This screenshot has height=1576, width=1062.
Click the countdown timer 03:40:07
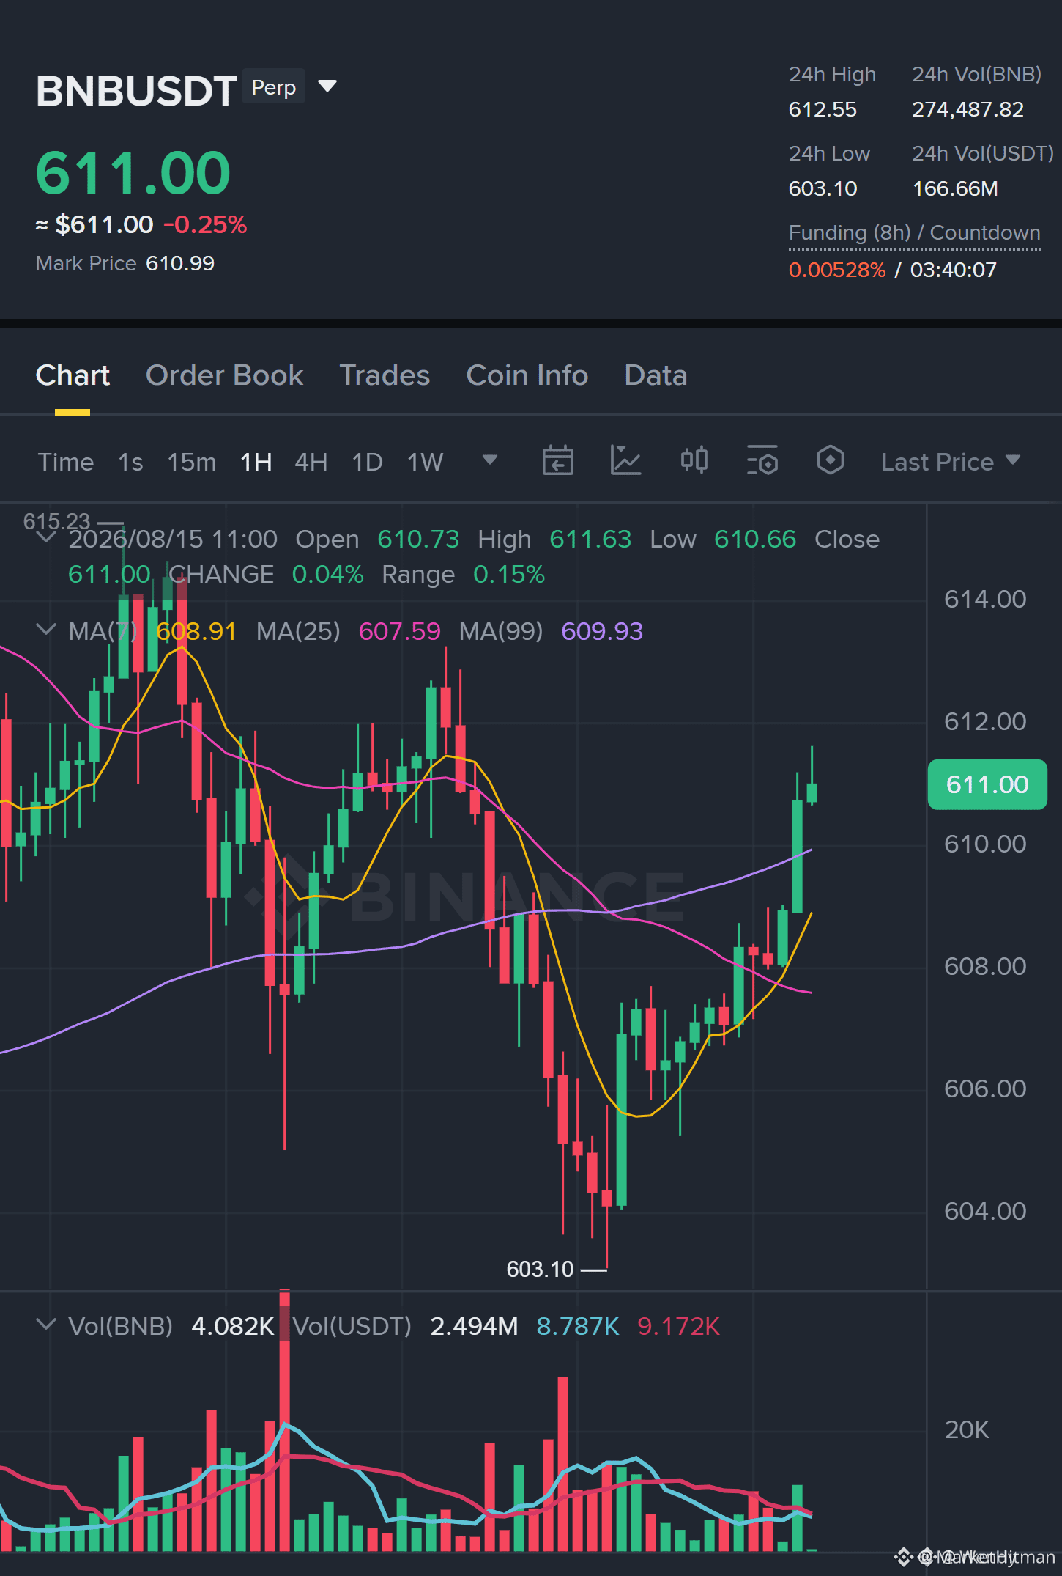pos(954,270)
